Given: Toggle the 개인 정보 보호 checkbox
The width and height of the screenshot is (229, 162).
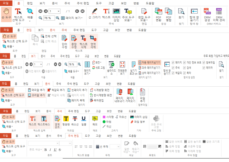Looking at the screenshot, I should 184,63.
